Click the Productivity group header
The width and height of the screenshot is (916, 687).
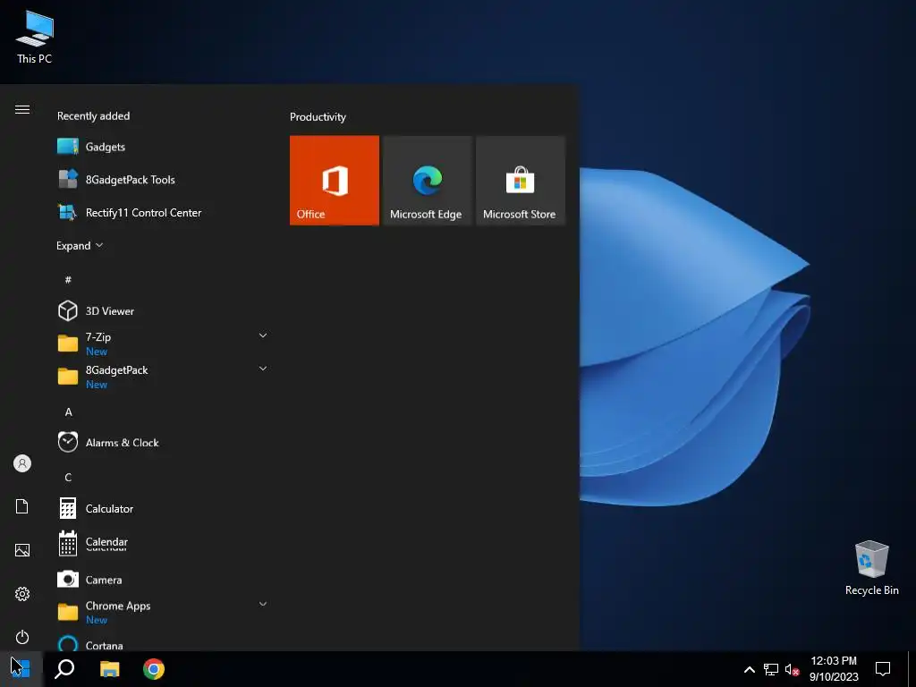pyautogui.click(x=318, y=117)
